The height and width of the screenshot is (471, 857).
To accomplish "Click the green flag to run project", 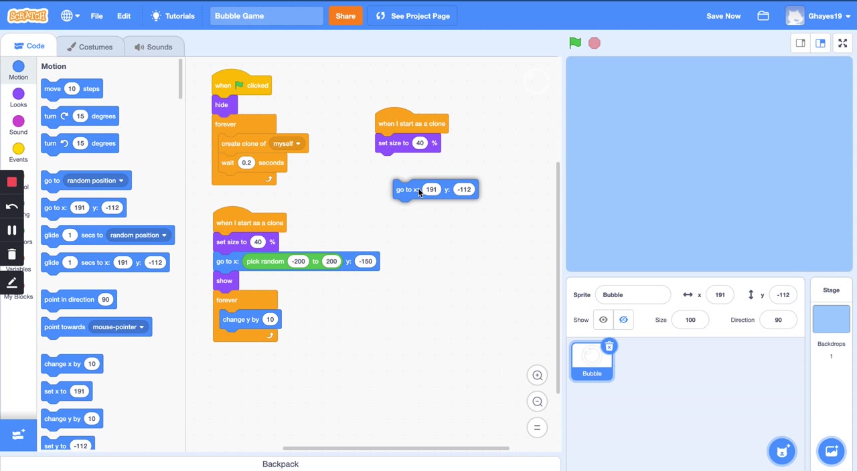I will coord(575,43).
